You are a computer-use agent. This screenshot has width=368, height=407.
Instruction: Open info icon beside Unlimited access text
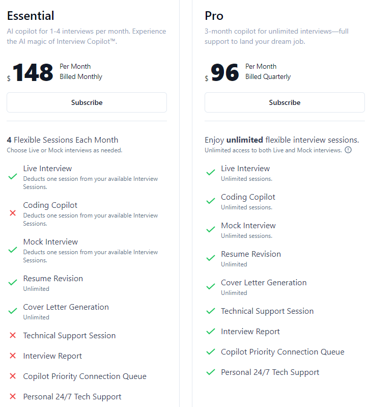348,150
